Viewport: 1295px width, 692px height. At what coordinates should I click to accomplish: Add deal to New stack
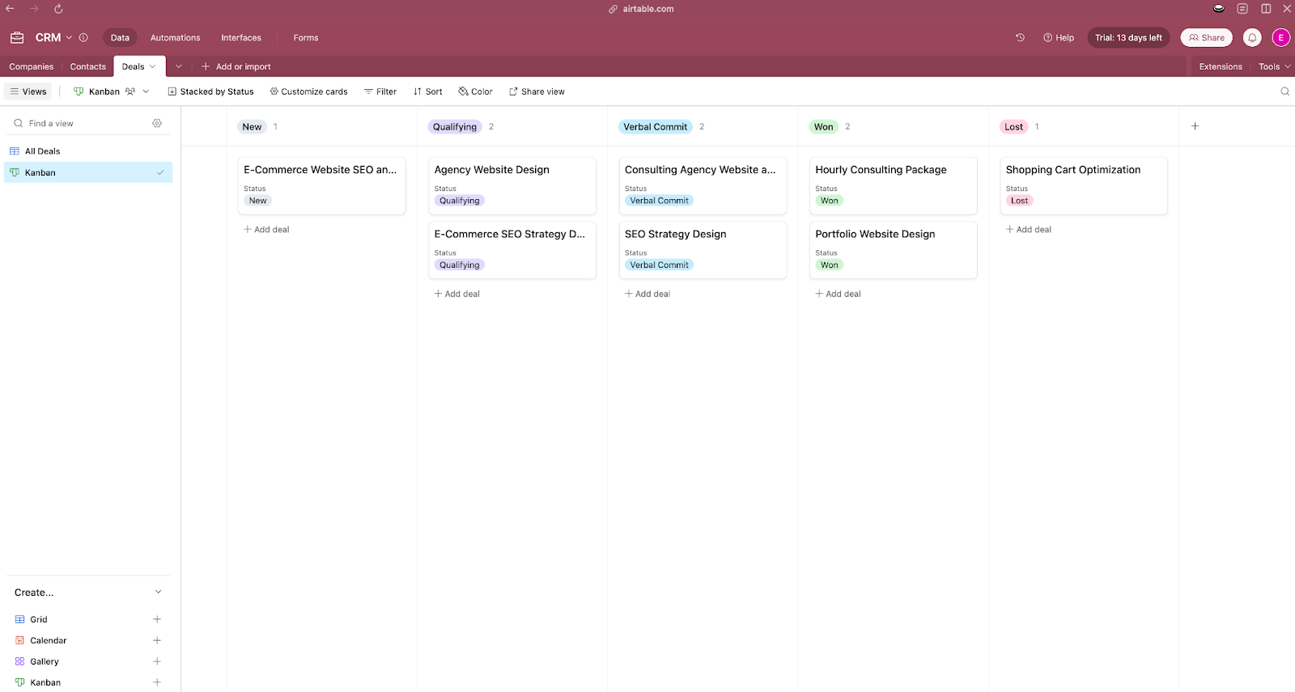266,229
